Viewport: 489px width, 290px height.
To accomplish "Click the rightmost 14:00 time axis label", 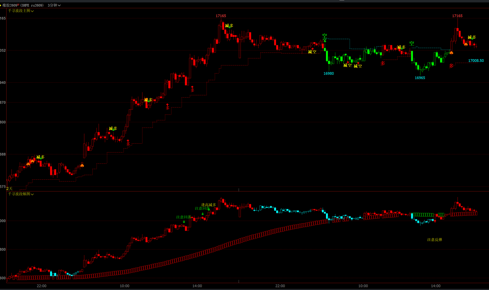I will click(435, 286).
